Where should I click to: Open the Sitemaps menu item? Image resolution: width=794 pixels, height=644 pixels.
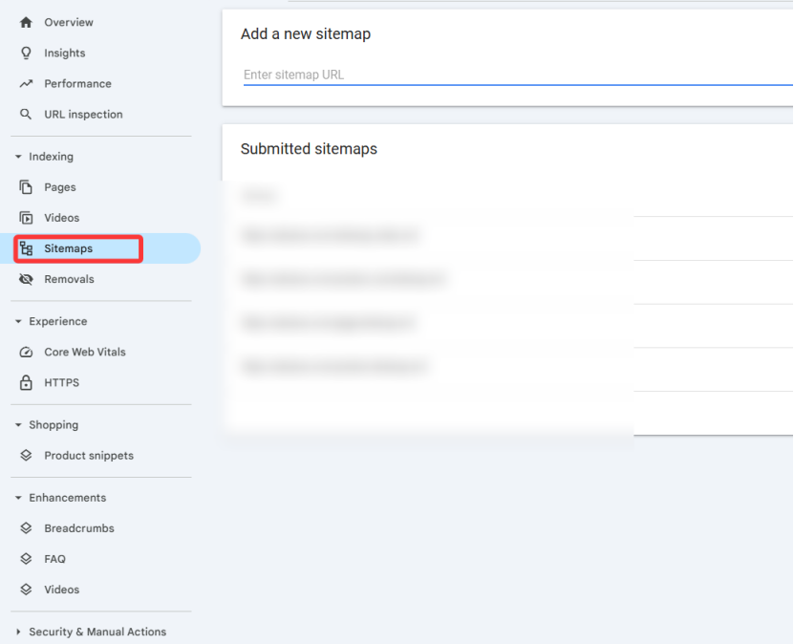[x=100, y=248]
